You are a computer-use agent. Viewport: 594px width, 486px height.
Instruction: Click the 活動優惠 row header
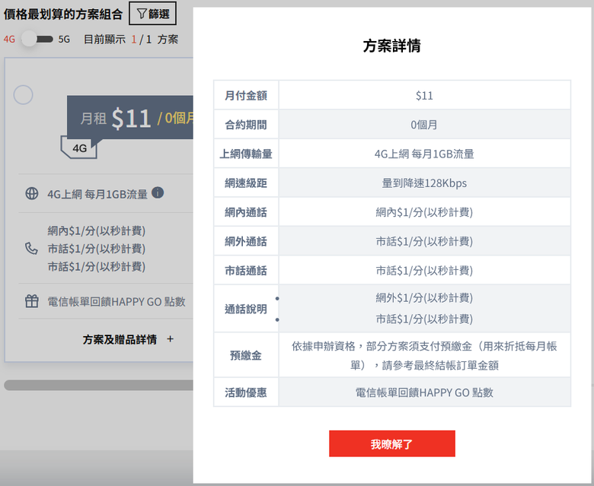pyautogui.click(x=246, y=392)
